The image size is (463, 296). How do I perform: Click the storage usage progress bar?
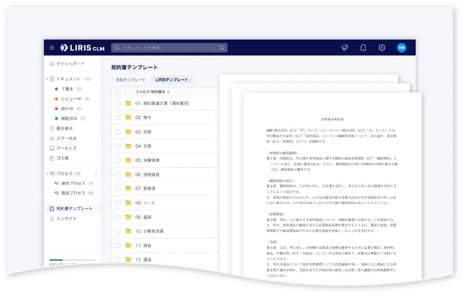pyautogui.click(x=73, y=260)
